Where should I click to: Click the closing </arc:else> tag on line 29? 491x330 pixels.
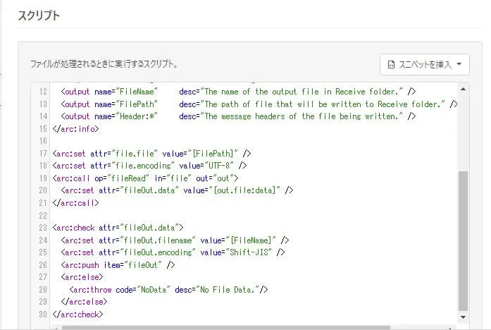[x=84, y=302]
